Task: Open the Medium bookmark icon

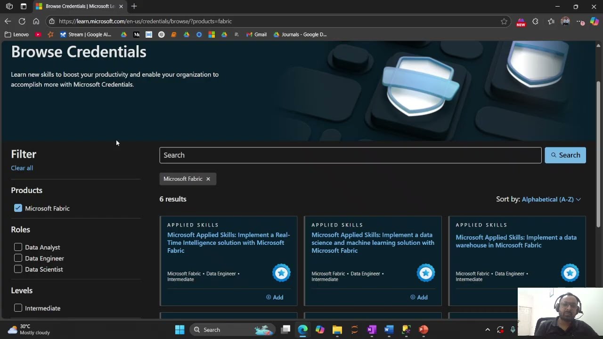Action: pos(137,34)
